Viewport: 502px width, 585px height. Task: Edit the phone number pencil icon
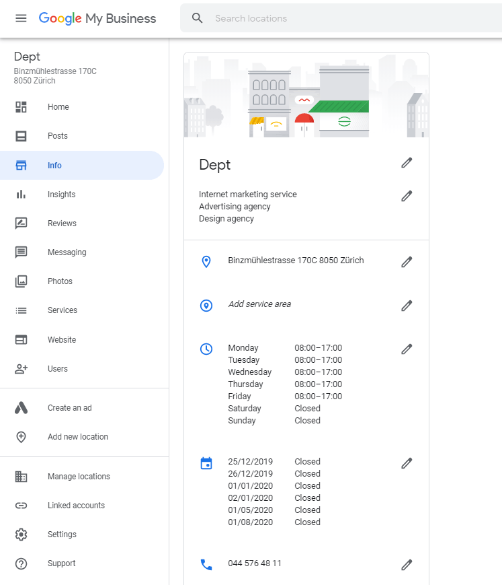407,565
